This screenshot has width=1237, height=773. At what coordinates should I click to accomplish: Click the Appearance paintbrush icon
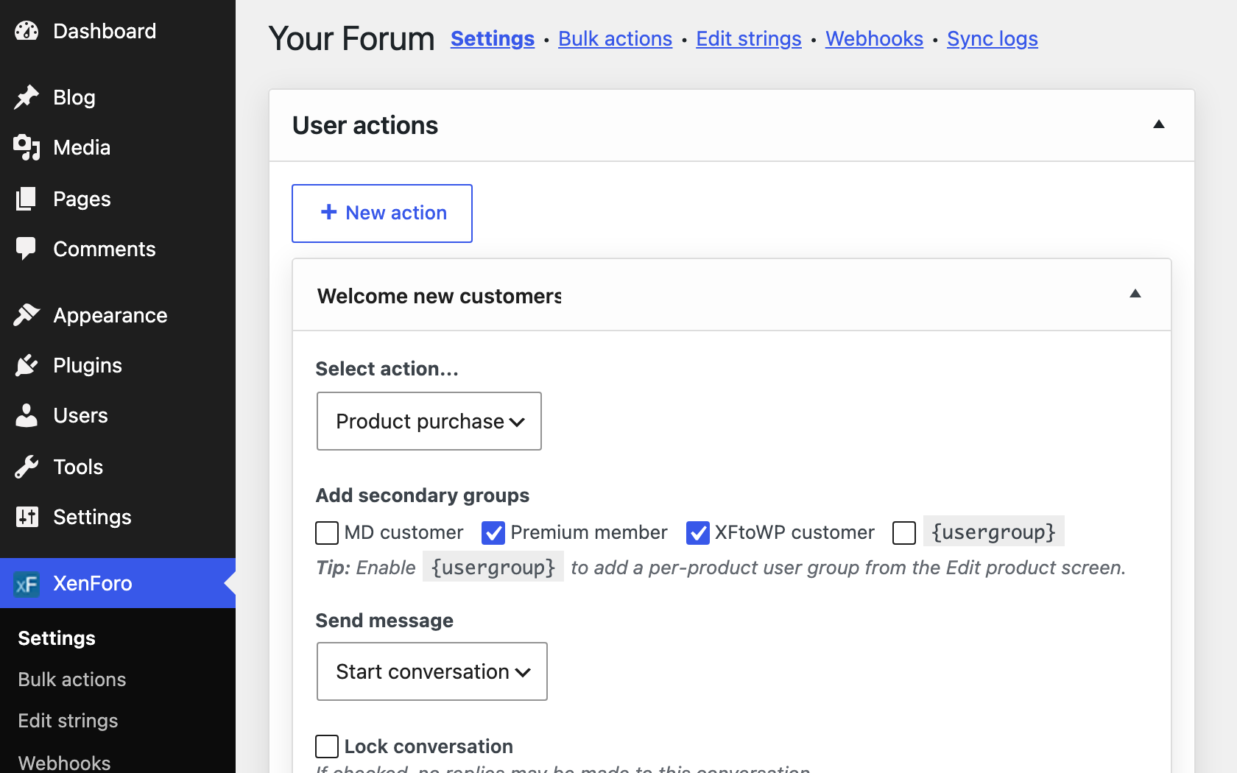tap(27, 315)
